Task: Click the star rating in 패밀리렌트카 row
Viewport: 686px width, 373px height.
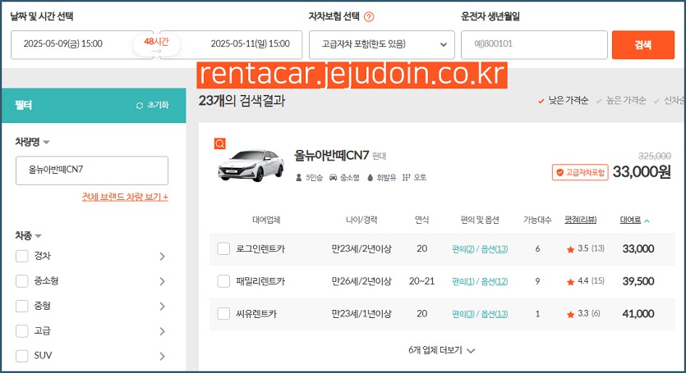Action: pyautogui.click(x=586, y=281)
